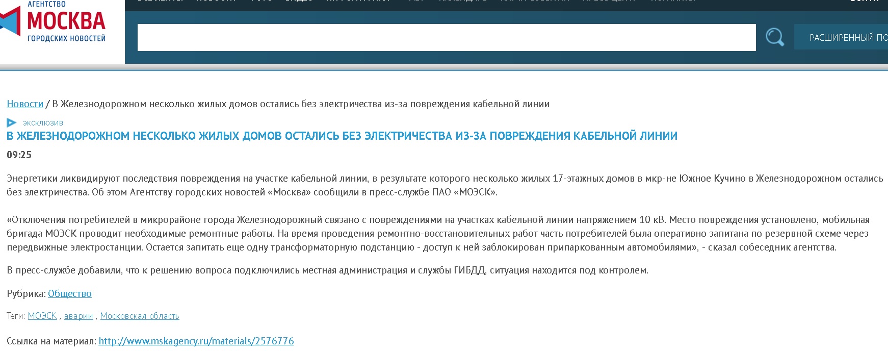Focus the site search input field

447,37
